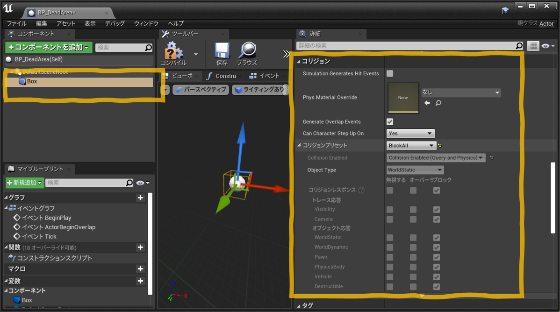
Task: Add a new graph with the plus icon
Action: (140, 198)
